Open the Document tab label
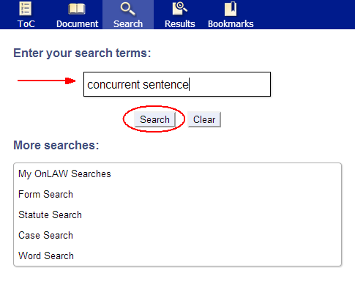This screenshot has height=306, width=355. [x=77, y=24]
